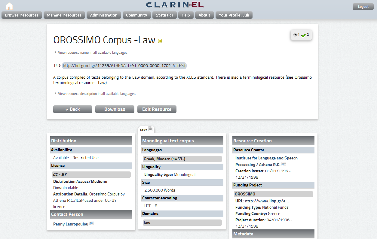Click the Availability subheading
The height and width of the screenshot is (239, 377).
pyautogui.click(x=91, y=150)
